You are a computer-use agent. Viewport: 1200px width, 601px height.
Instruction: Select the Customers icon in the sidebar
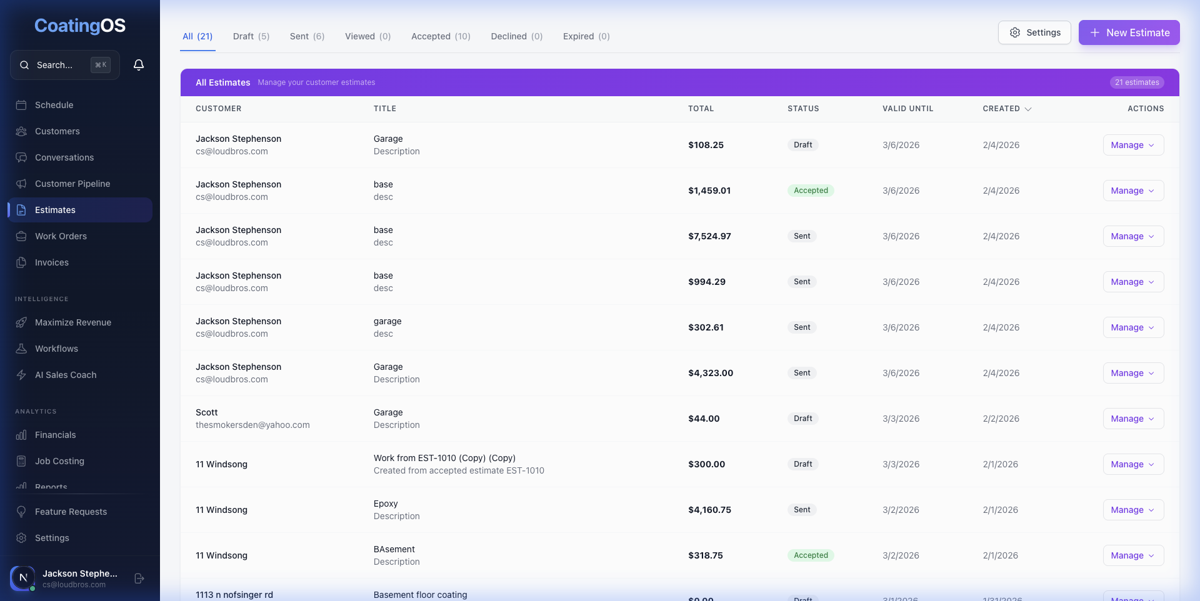[22, 131]
